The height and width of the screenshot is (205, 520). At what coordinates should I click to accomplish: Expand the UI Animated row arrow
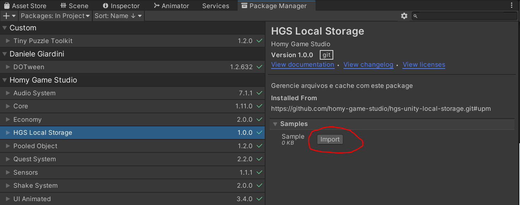[x=8, y=199]
